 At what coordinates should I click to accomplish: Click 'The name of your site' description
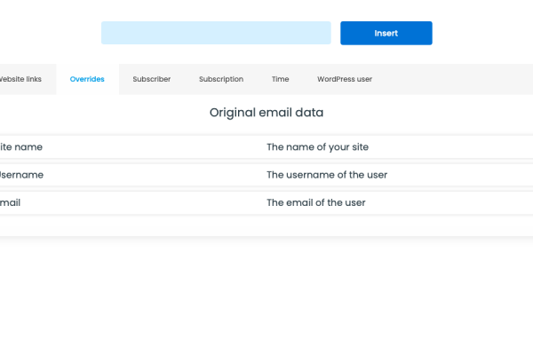click(x=317, y=147)
